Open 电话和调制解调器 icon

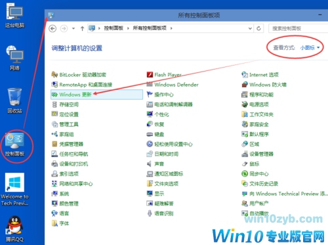[150, 104]
